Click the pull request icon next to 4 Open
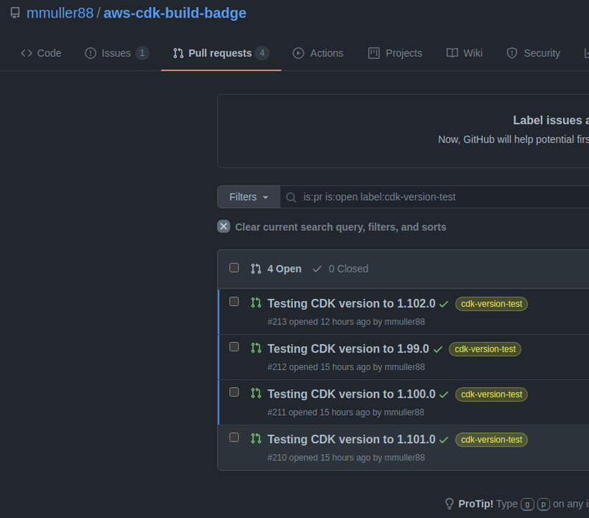 tap(256, 269)
